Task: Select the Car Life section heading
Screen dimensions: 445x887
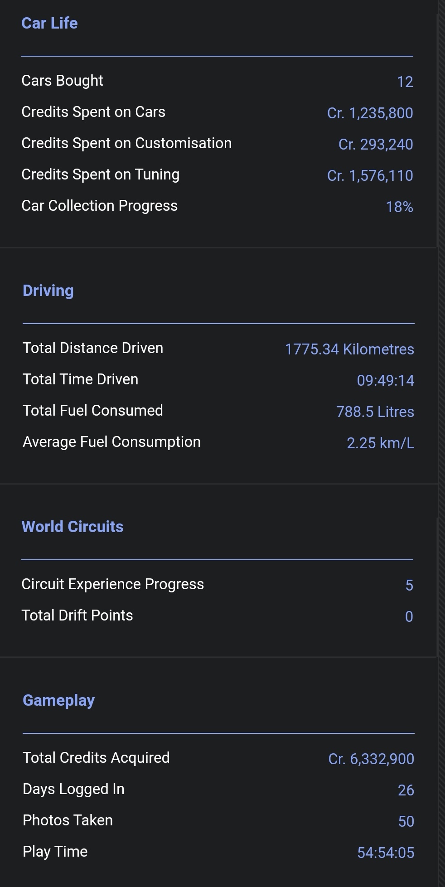Action: click(49, 23)
